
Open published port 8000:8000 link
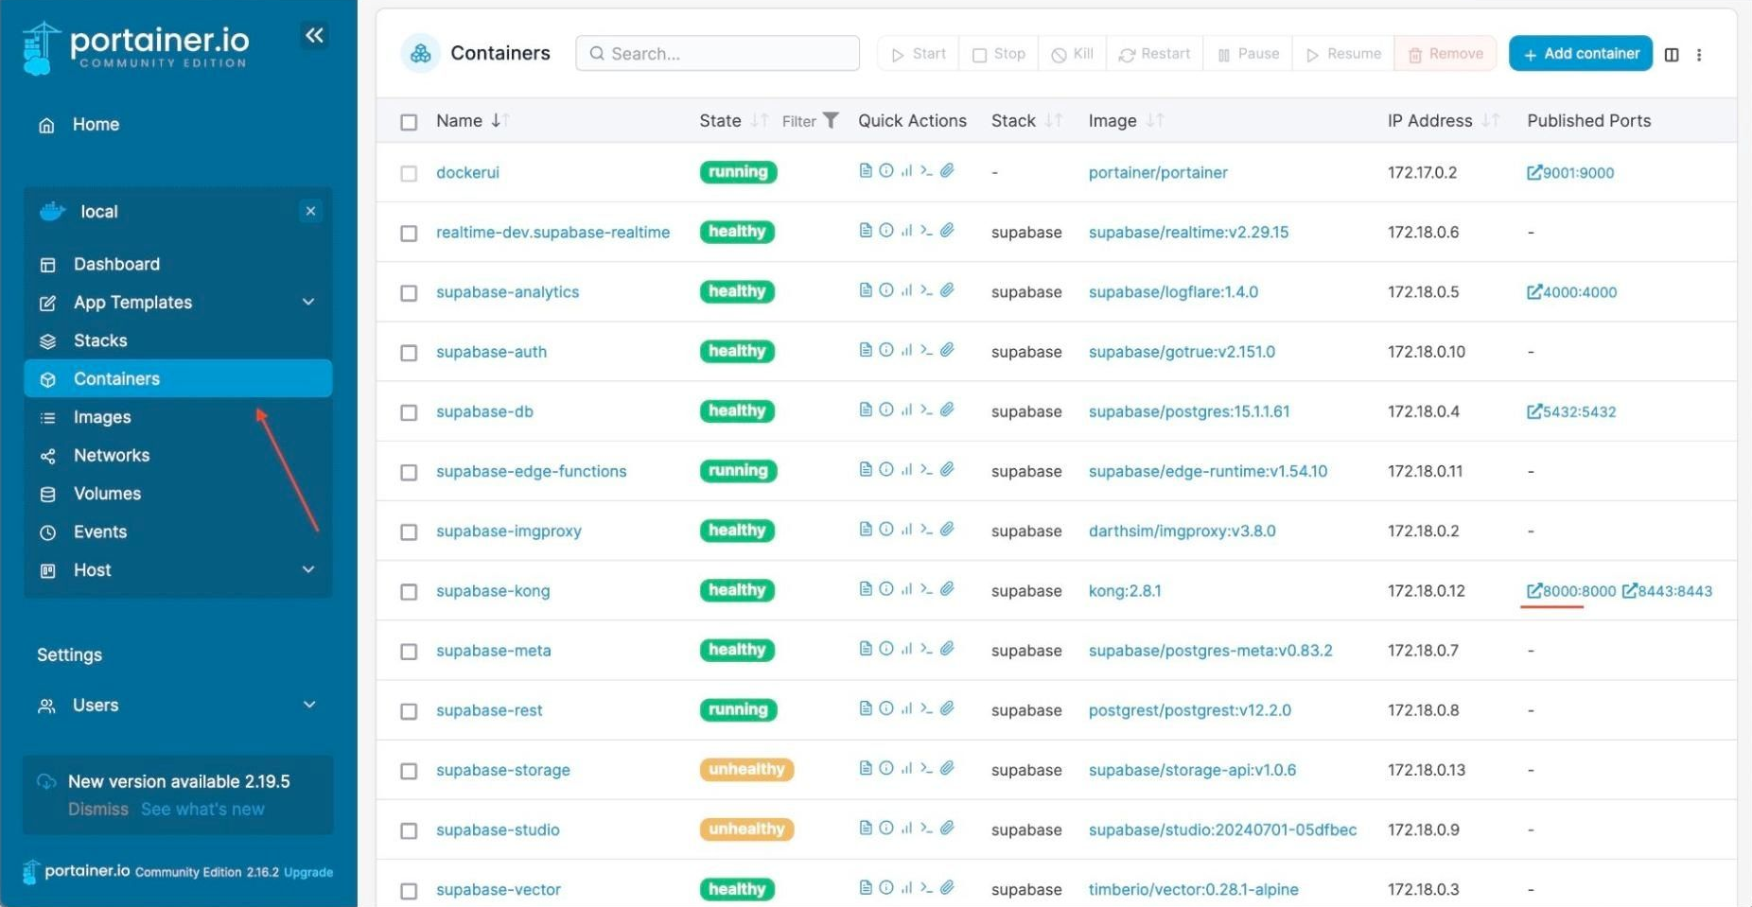point(1570,591)
